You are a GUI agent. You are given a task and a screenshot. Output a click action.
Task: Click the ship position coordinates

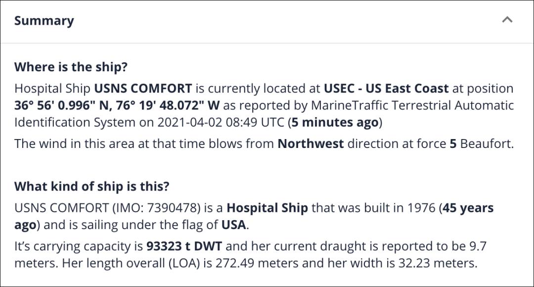coord(117,105)
